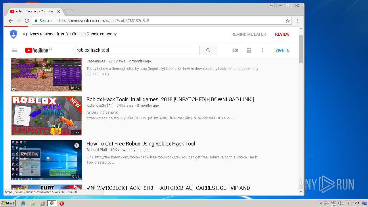Click the Show Desktop button in tray

point(365,203)
